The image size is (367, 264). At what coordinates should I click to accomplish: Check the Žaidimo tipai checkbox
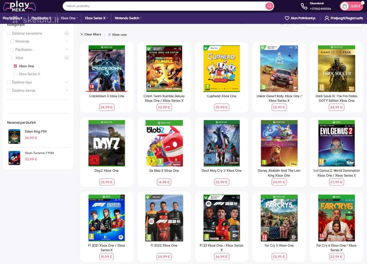9,82
